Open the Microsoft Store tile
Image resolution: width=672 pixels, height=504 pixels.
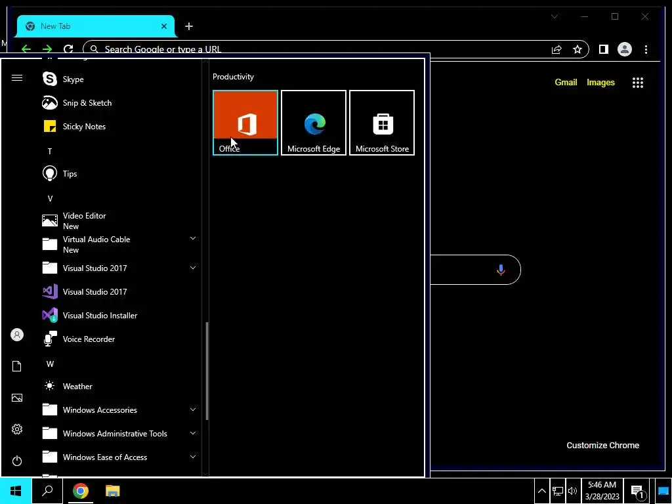coord(382,123)
